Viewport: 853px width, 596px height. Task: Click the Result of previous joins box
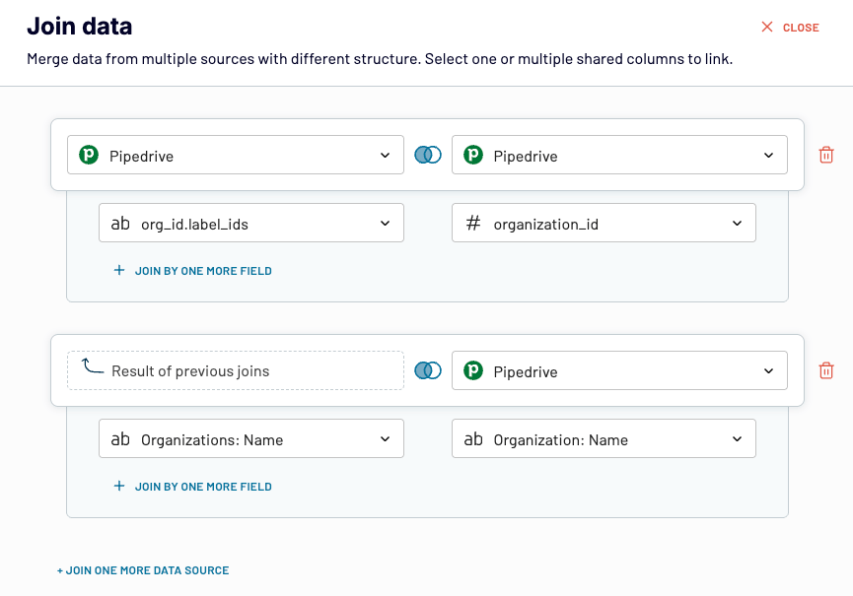coord(236,370)
